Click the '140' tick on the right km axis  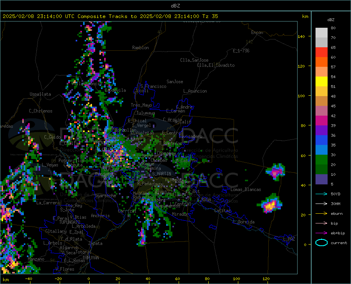point(301,36)
